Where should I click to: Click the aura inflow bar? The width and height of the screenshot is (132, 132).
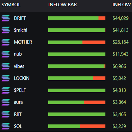pyautogui.click(x=77, y=102)
